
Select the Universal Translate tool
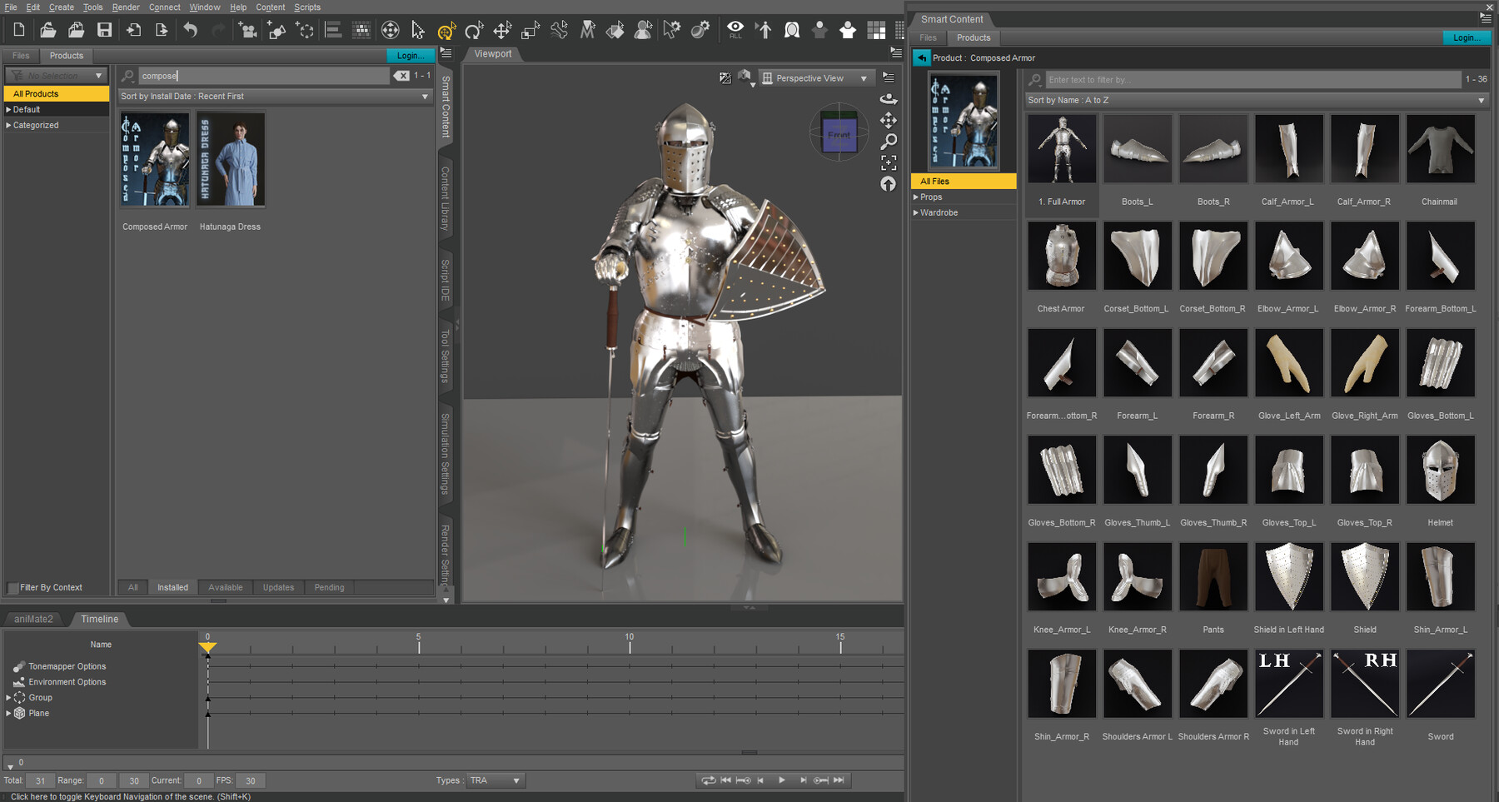(447, 30)
